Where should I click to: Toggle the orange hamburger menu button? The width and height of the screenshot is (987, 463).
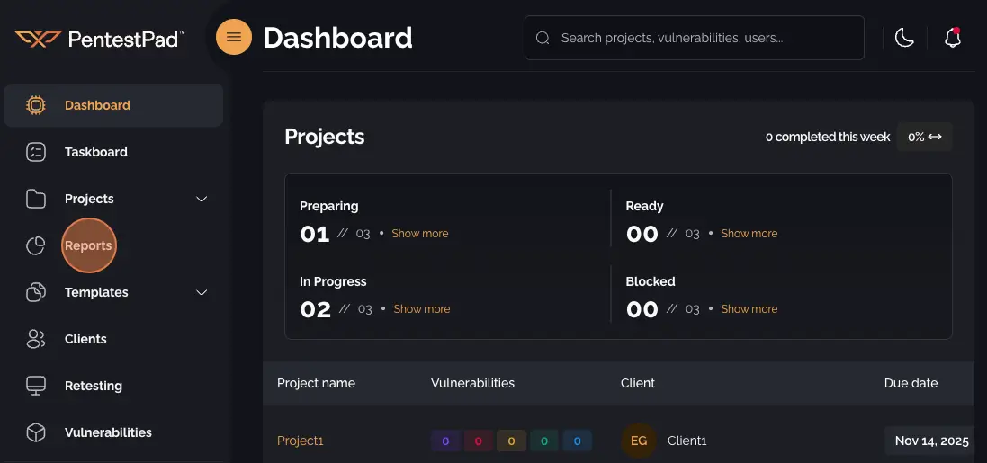coord(234,37)
